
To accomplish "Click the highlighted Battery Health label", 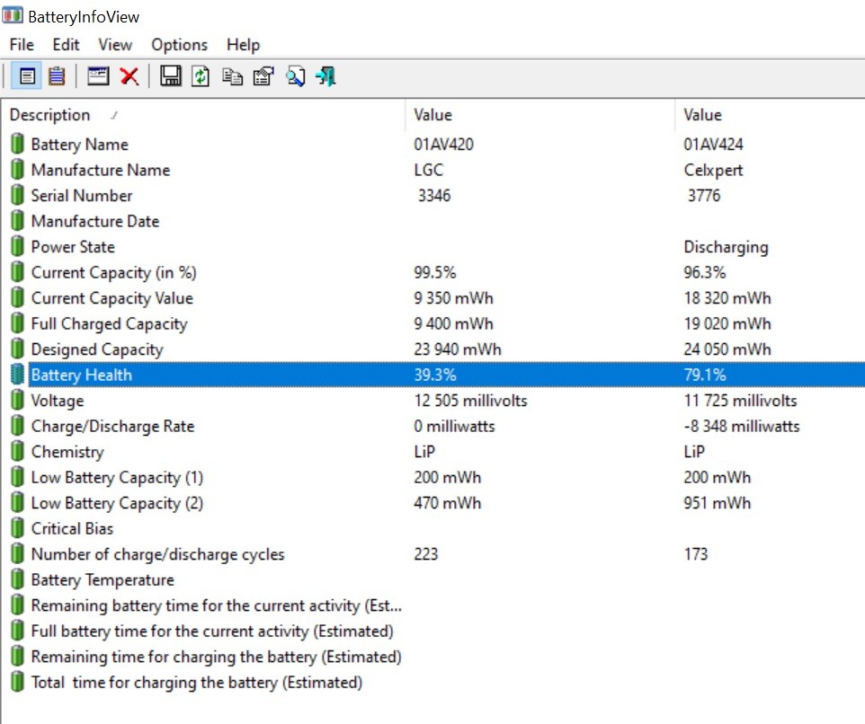I will pyautogui.click(x=81, y=375).
